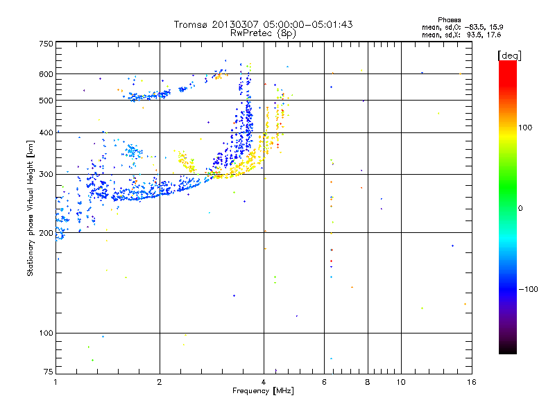Click the "Phases" heading above the statistics
Image resolution: width=555 pixels, height=416 pixels.
[x=449, y=20]
